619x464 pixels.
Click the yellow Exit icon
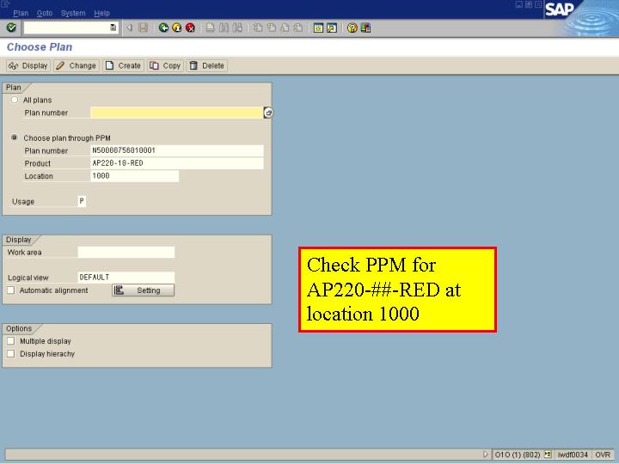click(x=177, y=27)
